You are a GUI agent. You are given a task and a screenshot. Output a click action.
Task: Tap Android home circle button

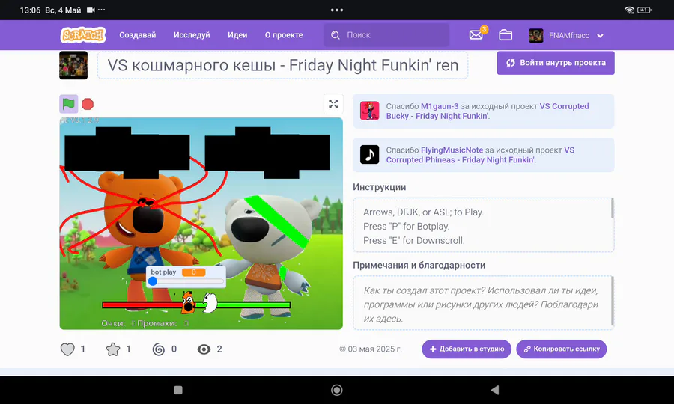click(x=337, y=390)
